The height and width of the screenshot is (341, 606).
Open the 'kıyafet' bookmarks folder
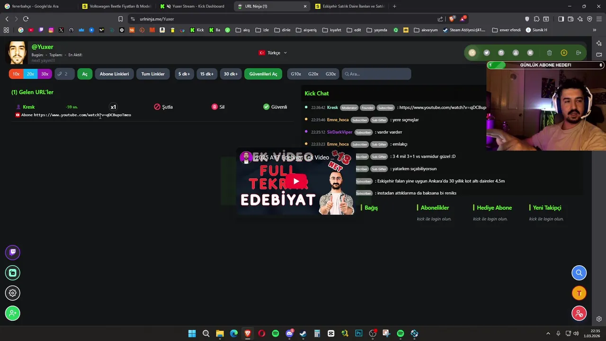pyautogui.click(x=331, y=30)
